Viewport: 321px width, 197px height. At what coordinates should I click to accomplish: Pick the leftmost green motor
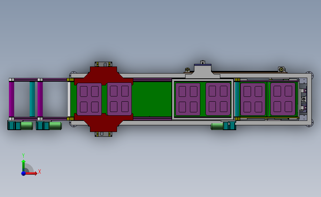(27, 126)
